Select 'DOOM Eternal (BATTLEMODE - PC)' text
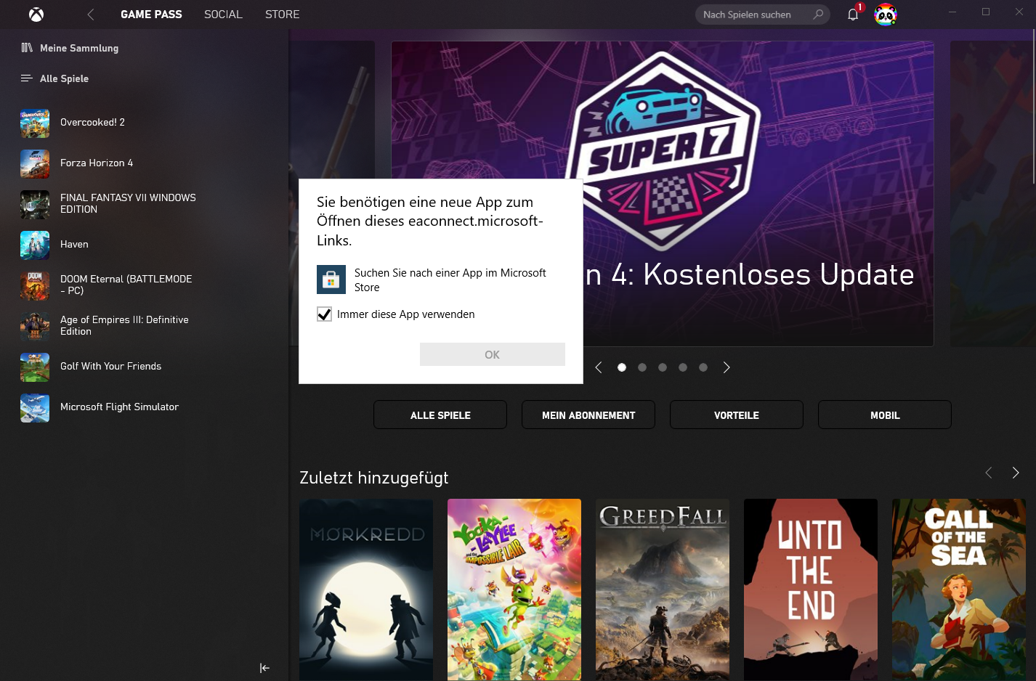The height and width of the screenshot is (681, 1036). coord(126,285)
